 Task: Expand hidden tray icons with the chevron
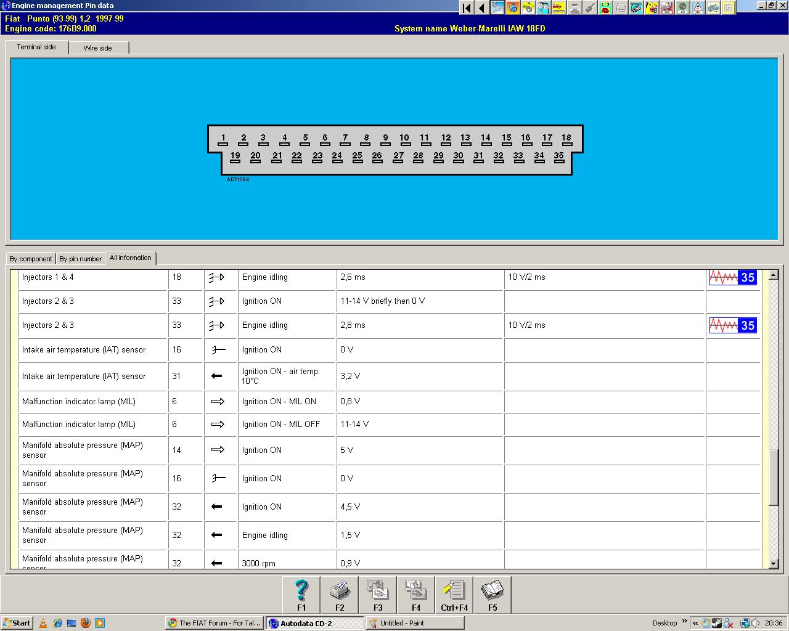[695, 623]
